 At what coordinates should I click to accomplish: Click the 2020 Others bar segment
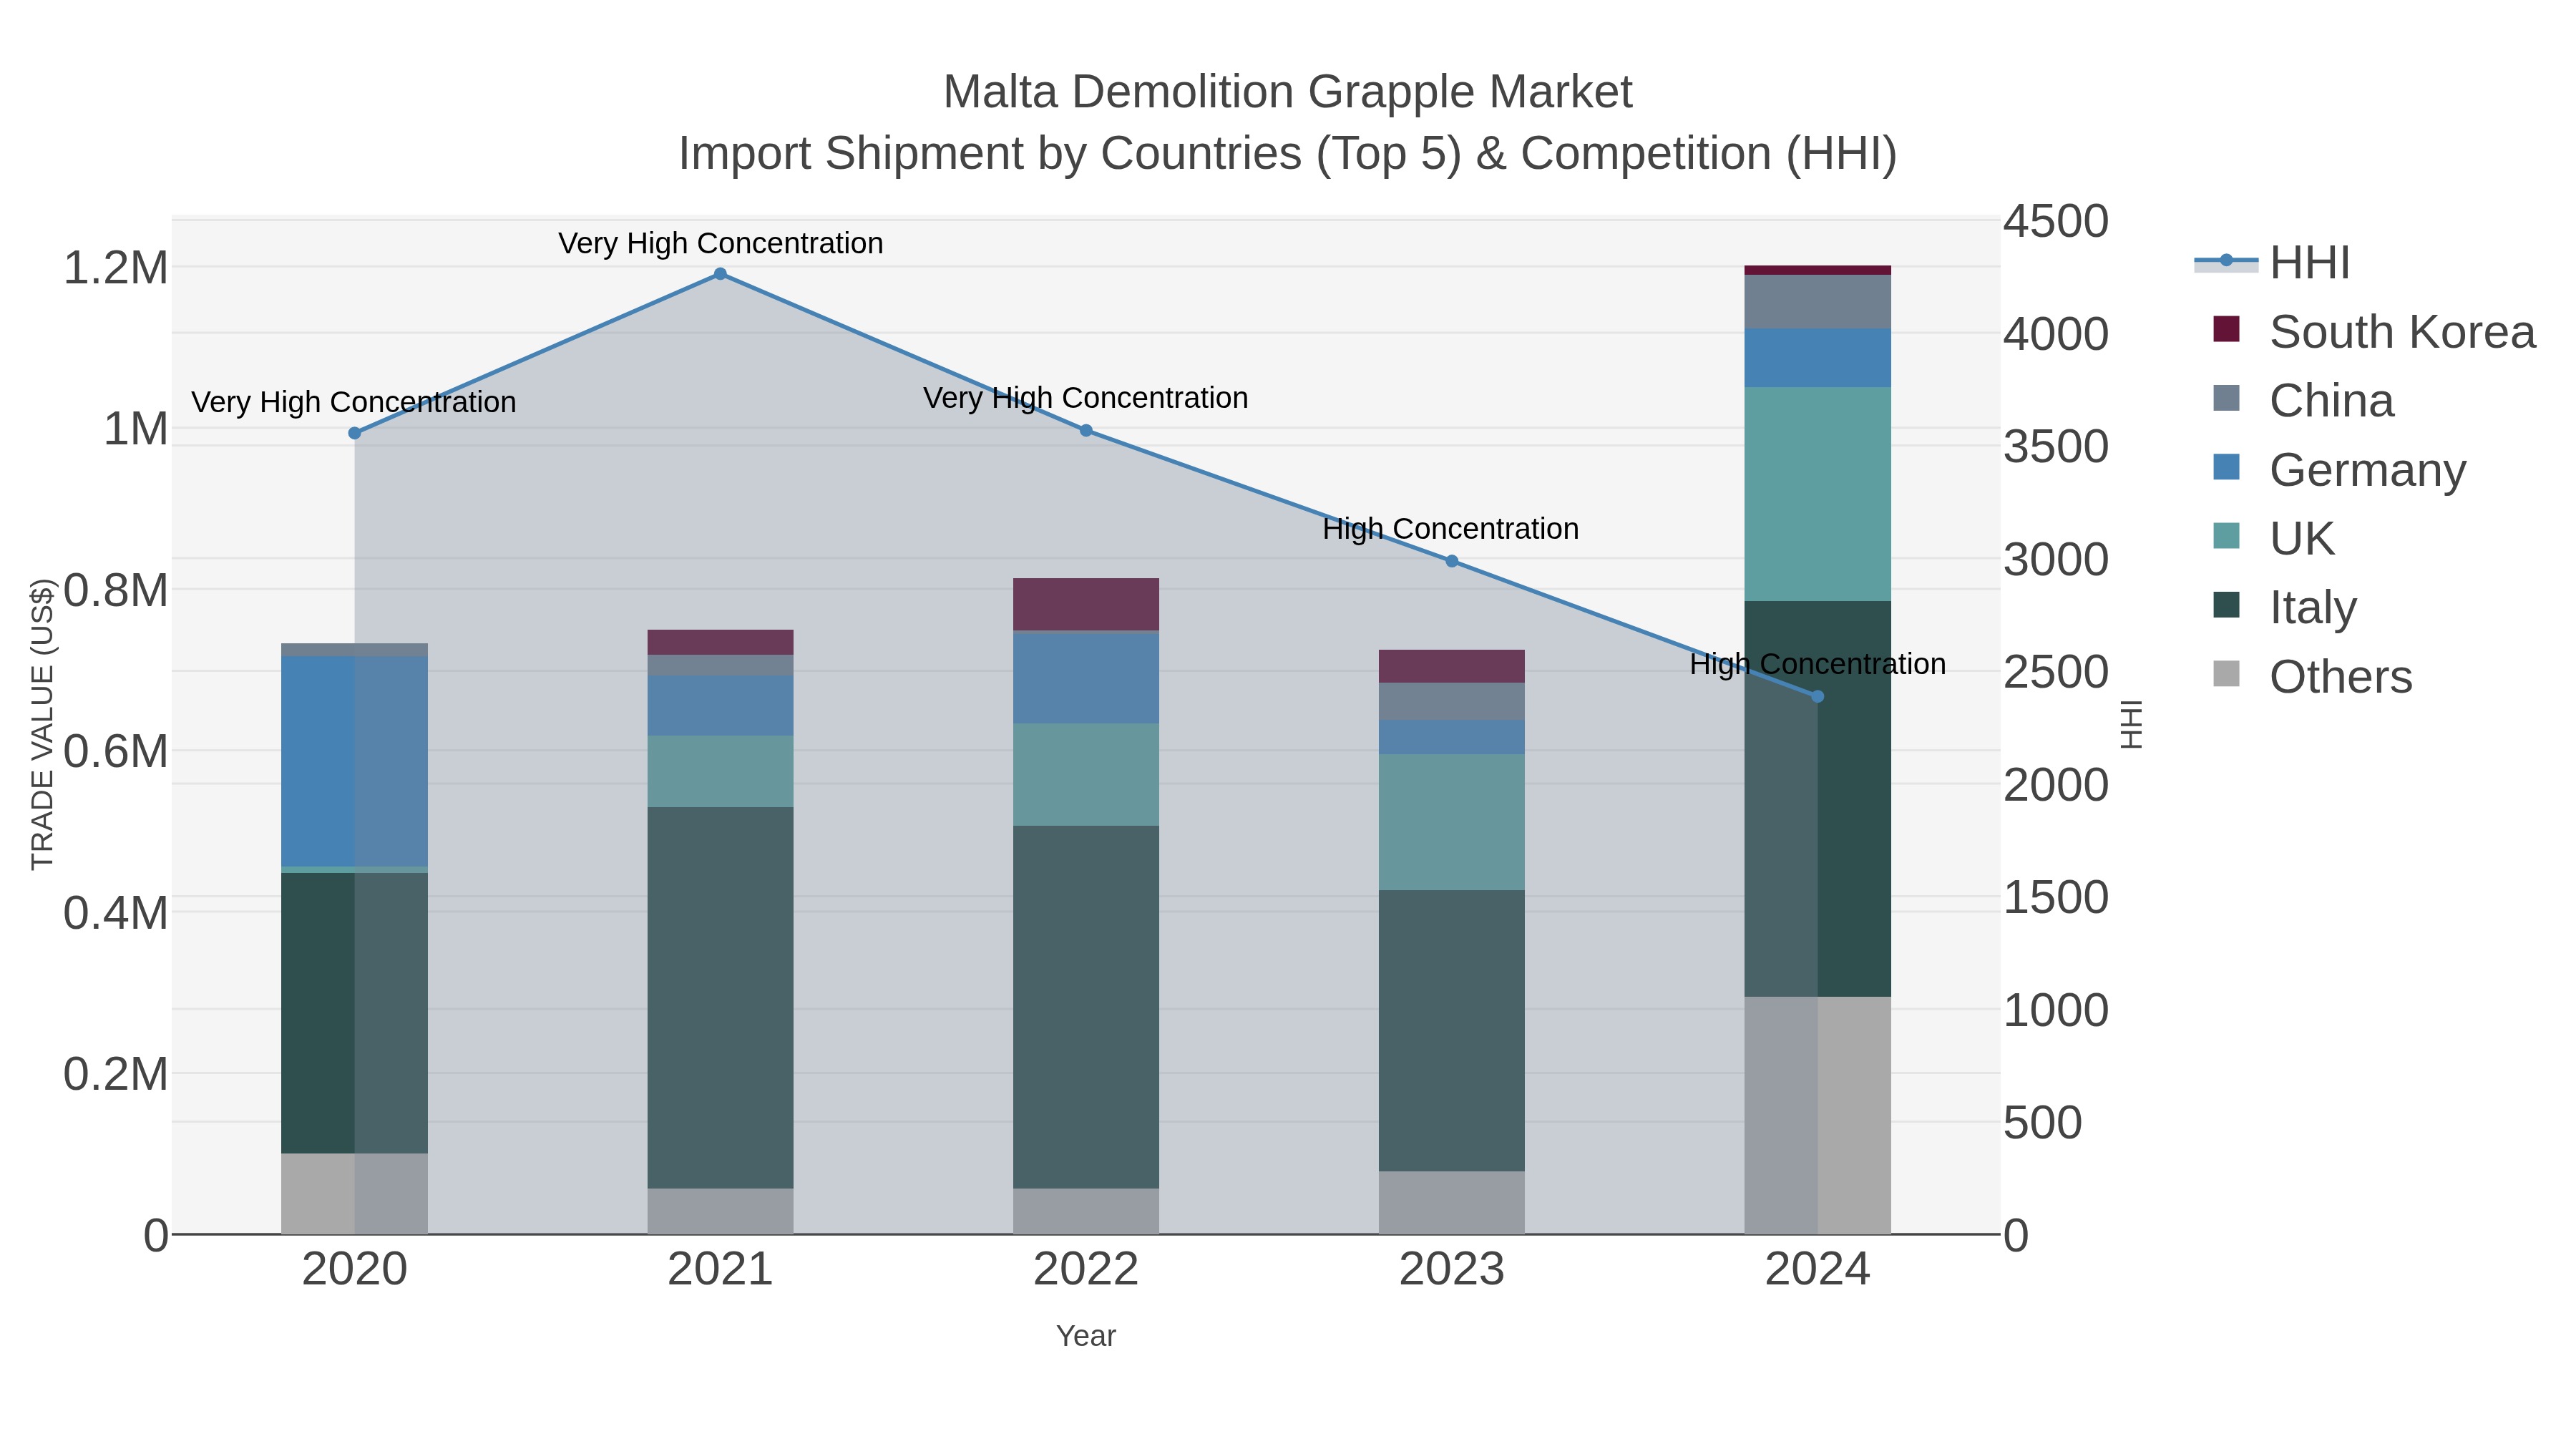(x=354, y=1194)
